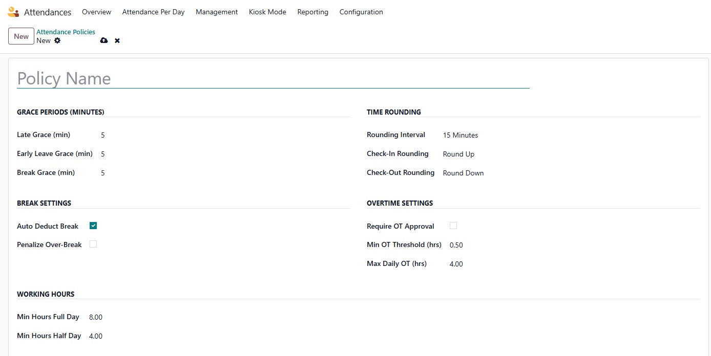Follow the Attendance Policies breadcrumb link

(x=66, y=32)
